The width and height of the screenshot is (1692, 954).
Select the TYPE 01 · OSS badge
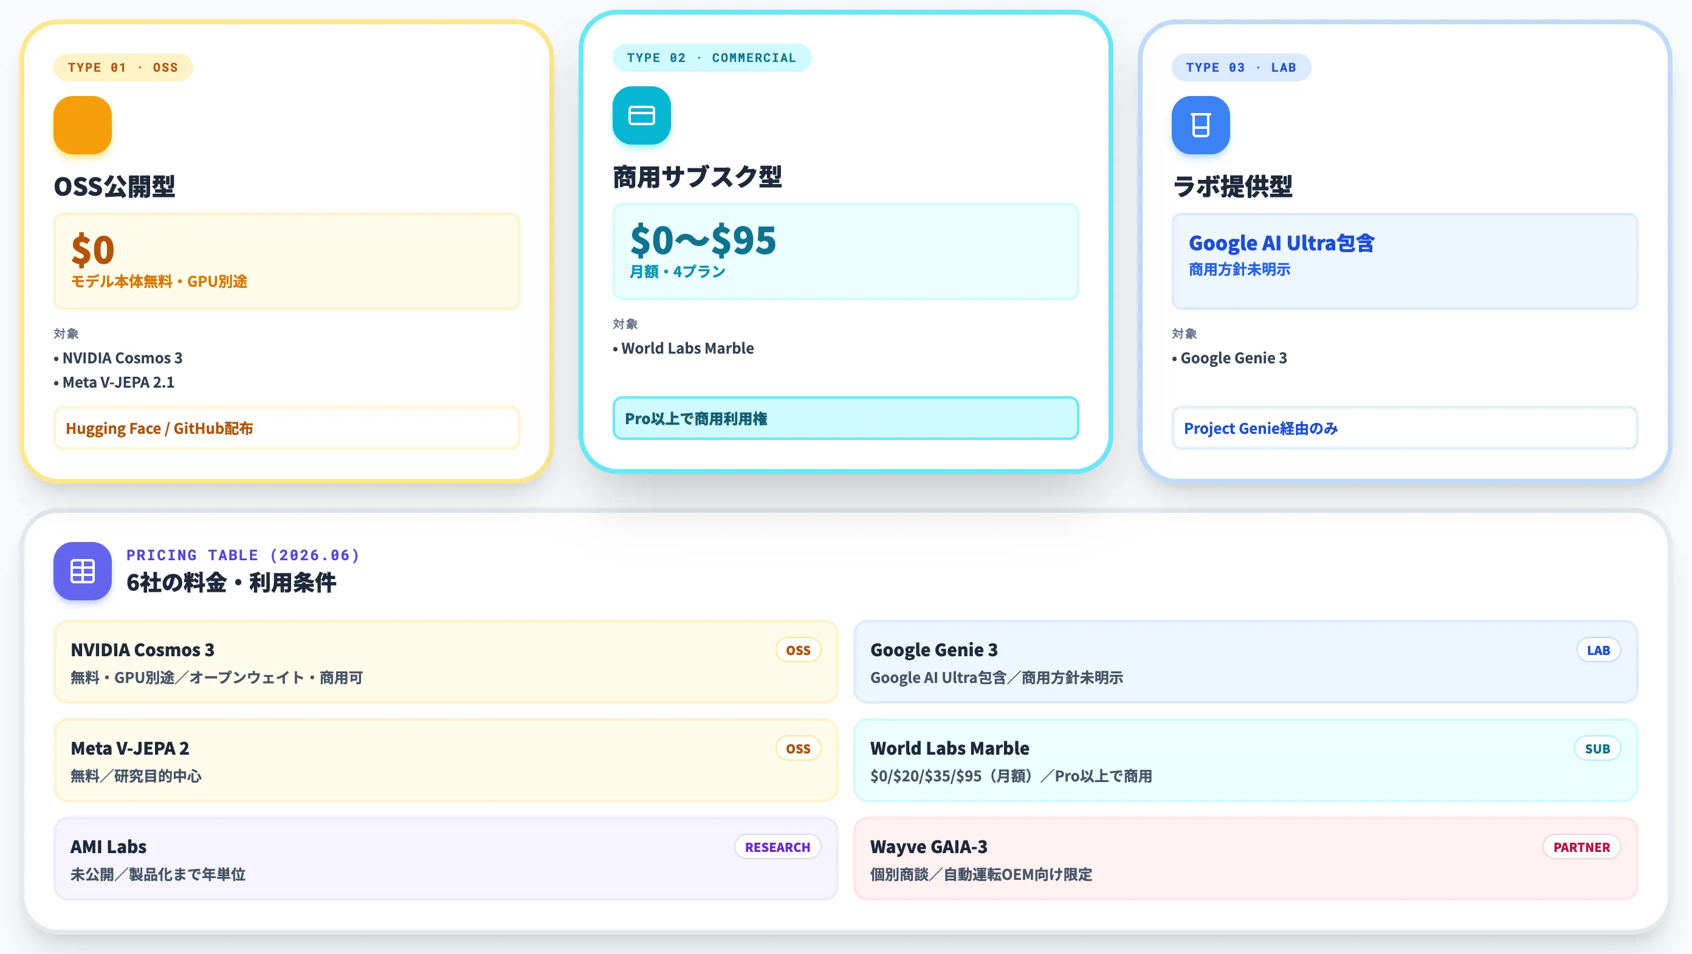click(x=123, y=67)
